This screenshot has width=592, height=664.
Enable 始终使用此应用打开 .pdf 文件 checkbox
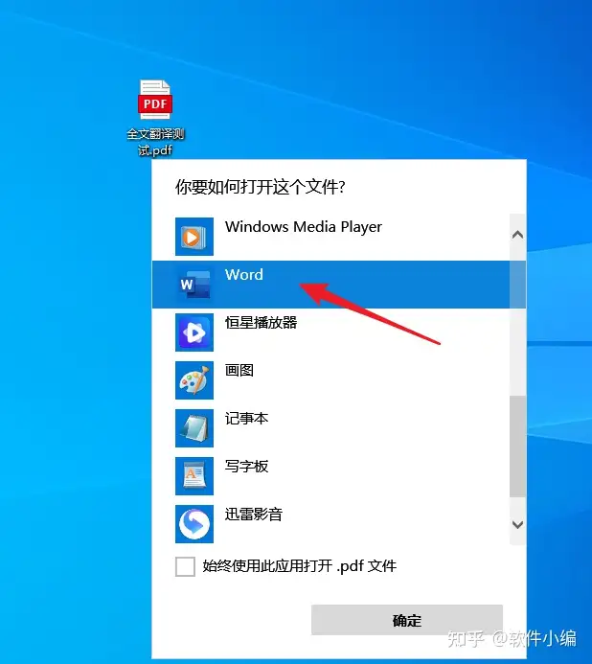(185, 566)
